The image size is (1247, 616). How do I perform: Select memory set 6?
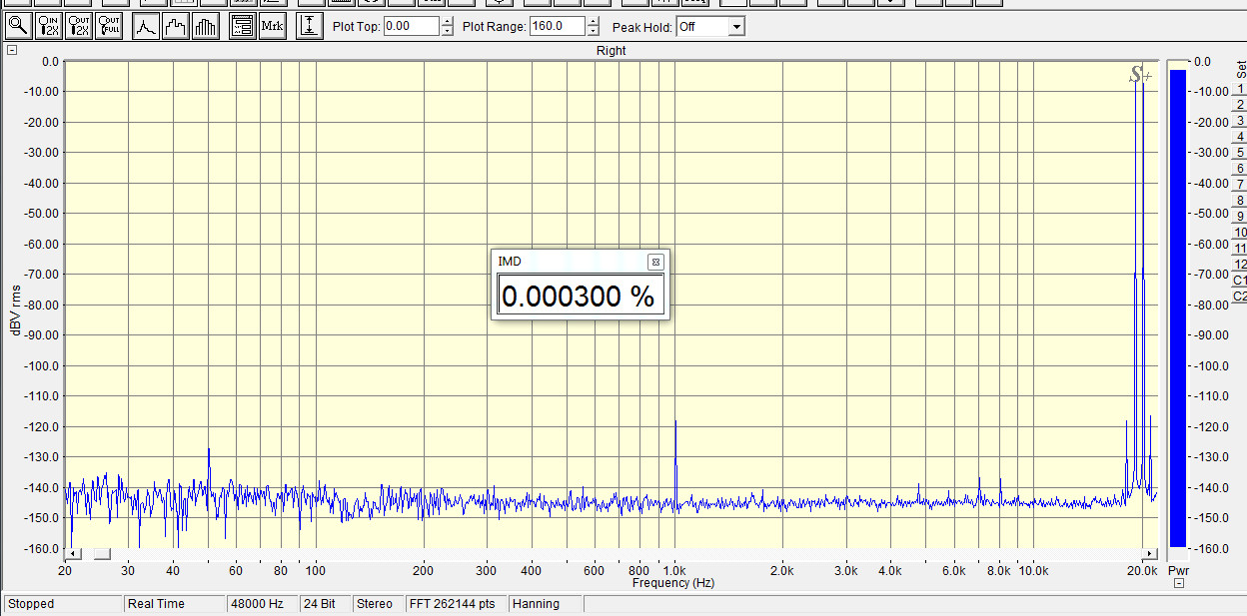click(x=1240, y=170)
